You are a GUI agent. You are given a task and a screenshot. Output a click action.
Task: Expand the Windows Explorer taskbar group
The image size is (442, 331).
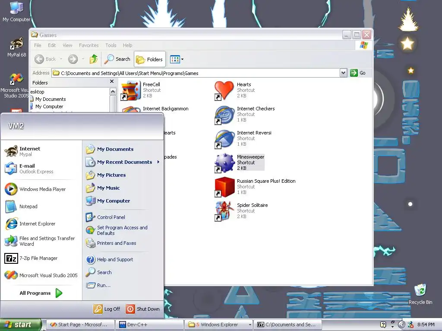pos(219,325)
